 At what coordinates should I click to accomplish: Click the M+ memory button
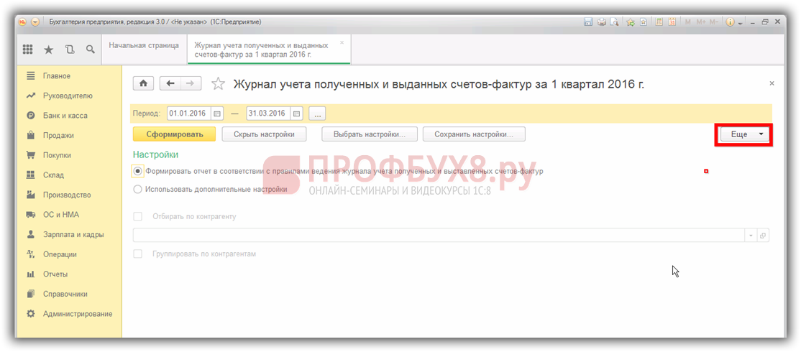point(700,22)
